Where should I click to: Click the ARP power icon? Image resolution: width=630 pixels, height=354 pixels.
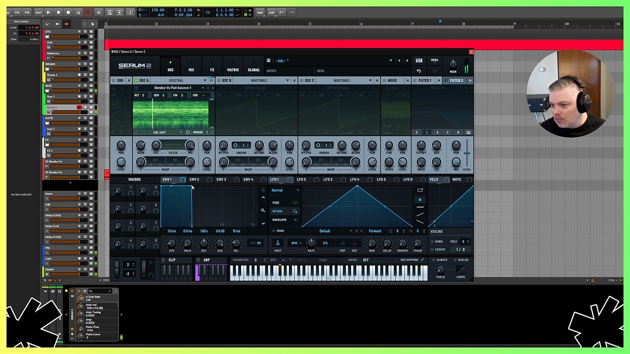coord(198,260)
